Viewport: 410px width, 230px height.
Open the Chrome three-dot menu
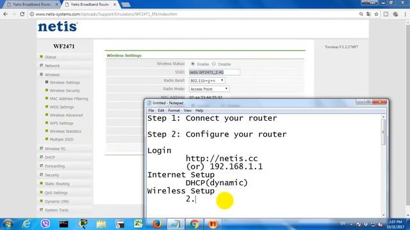(x=406, y=14)
